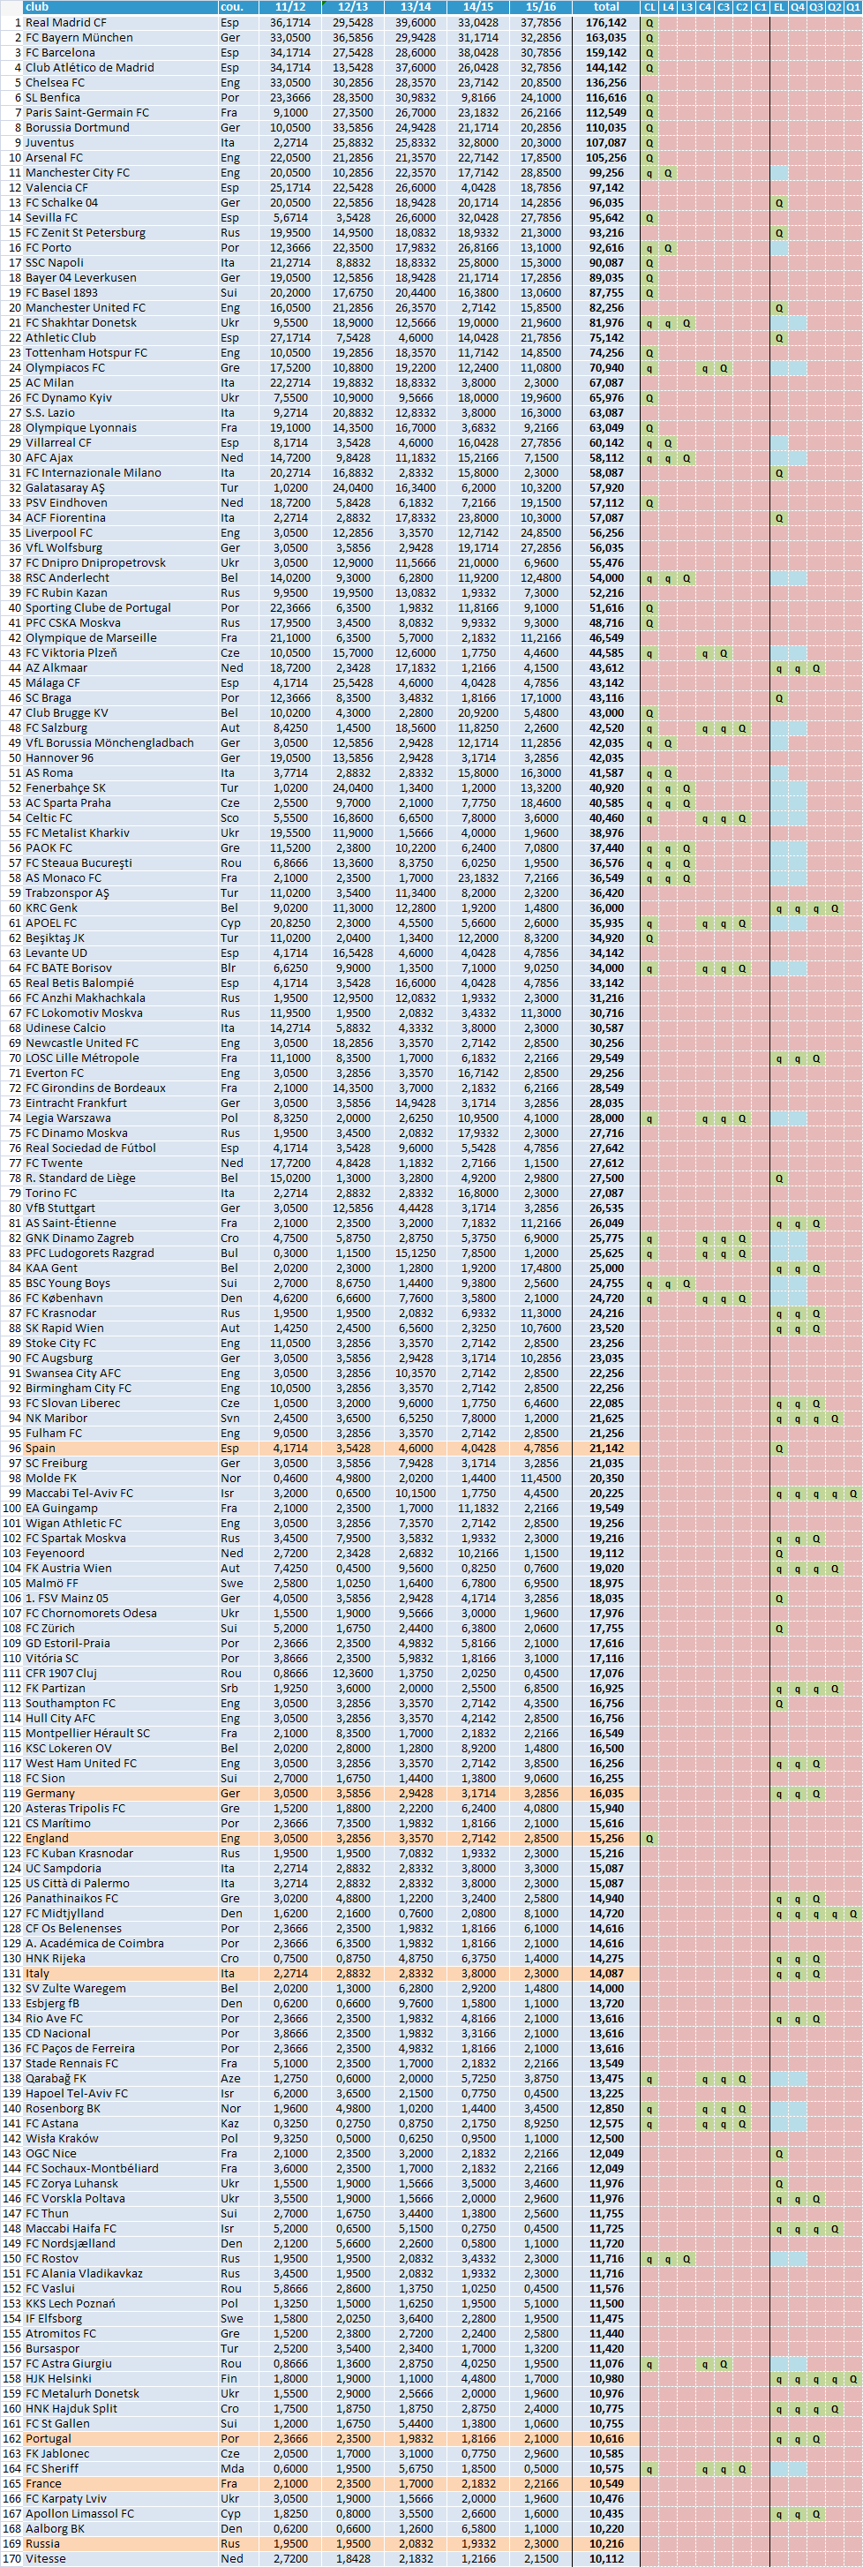Select the 'HJK Helsinki' club cell

point(120,2378)
